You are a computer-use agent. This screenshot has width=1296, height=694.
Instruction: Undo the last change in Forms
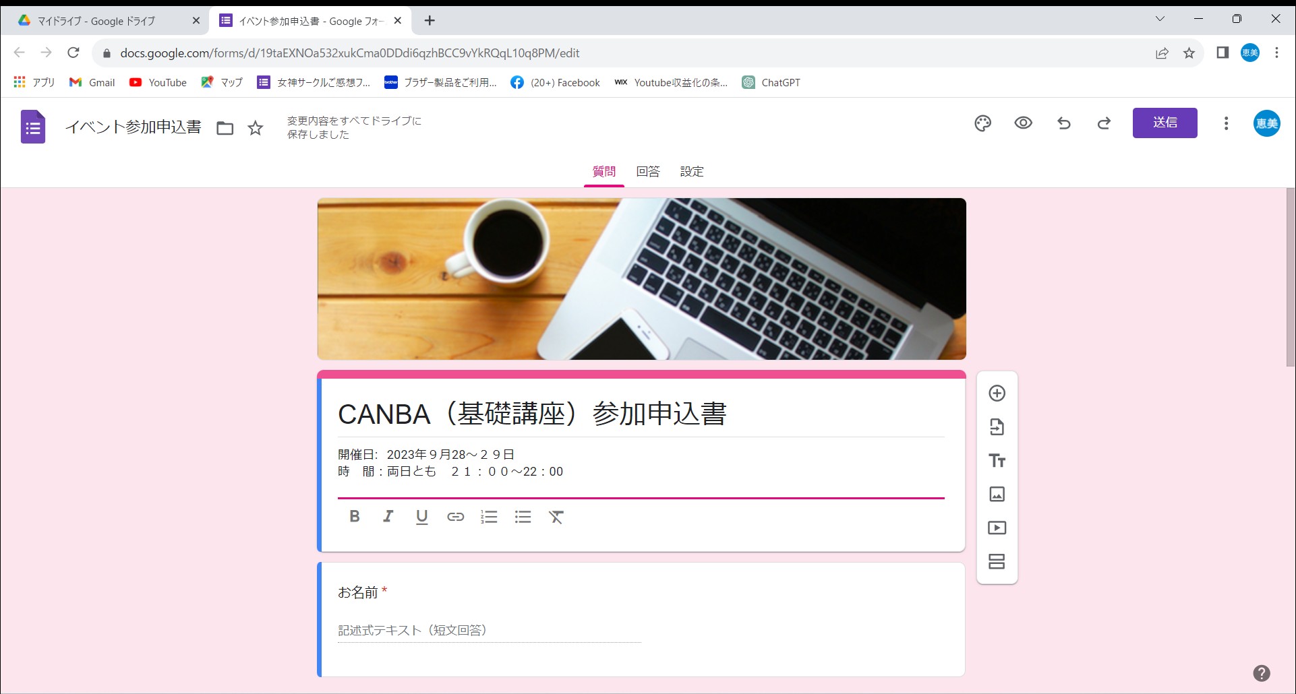pos(1063,123)
